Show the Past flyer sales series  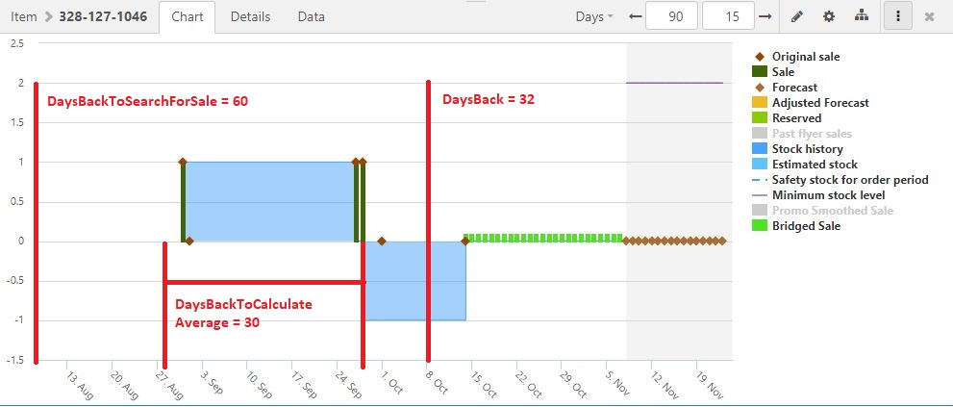[x=812, y=134]
